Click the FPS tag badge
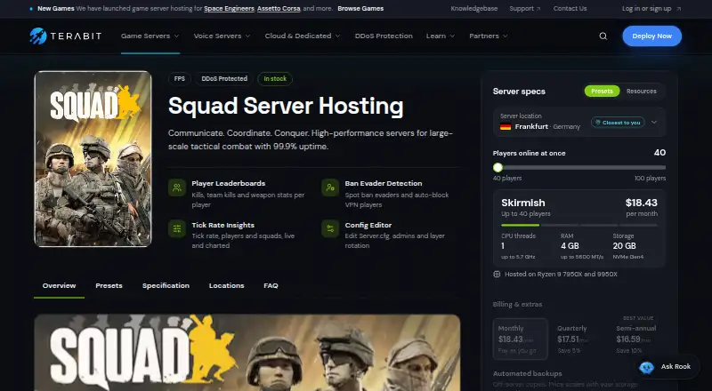Screen dimensions: 712x391 [x=180, y=79]
